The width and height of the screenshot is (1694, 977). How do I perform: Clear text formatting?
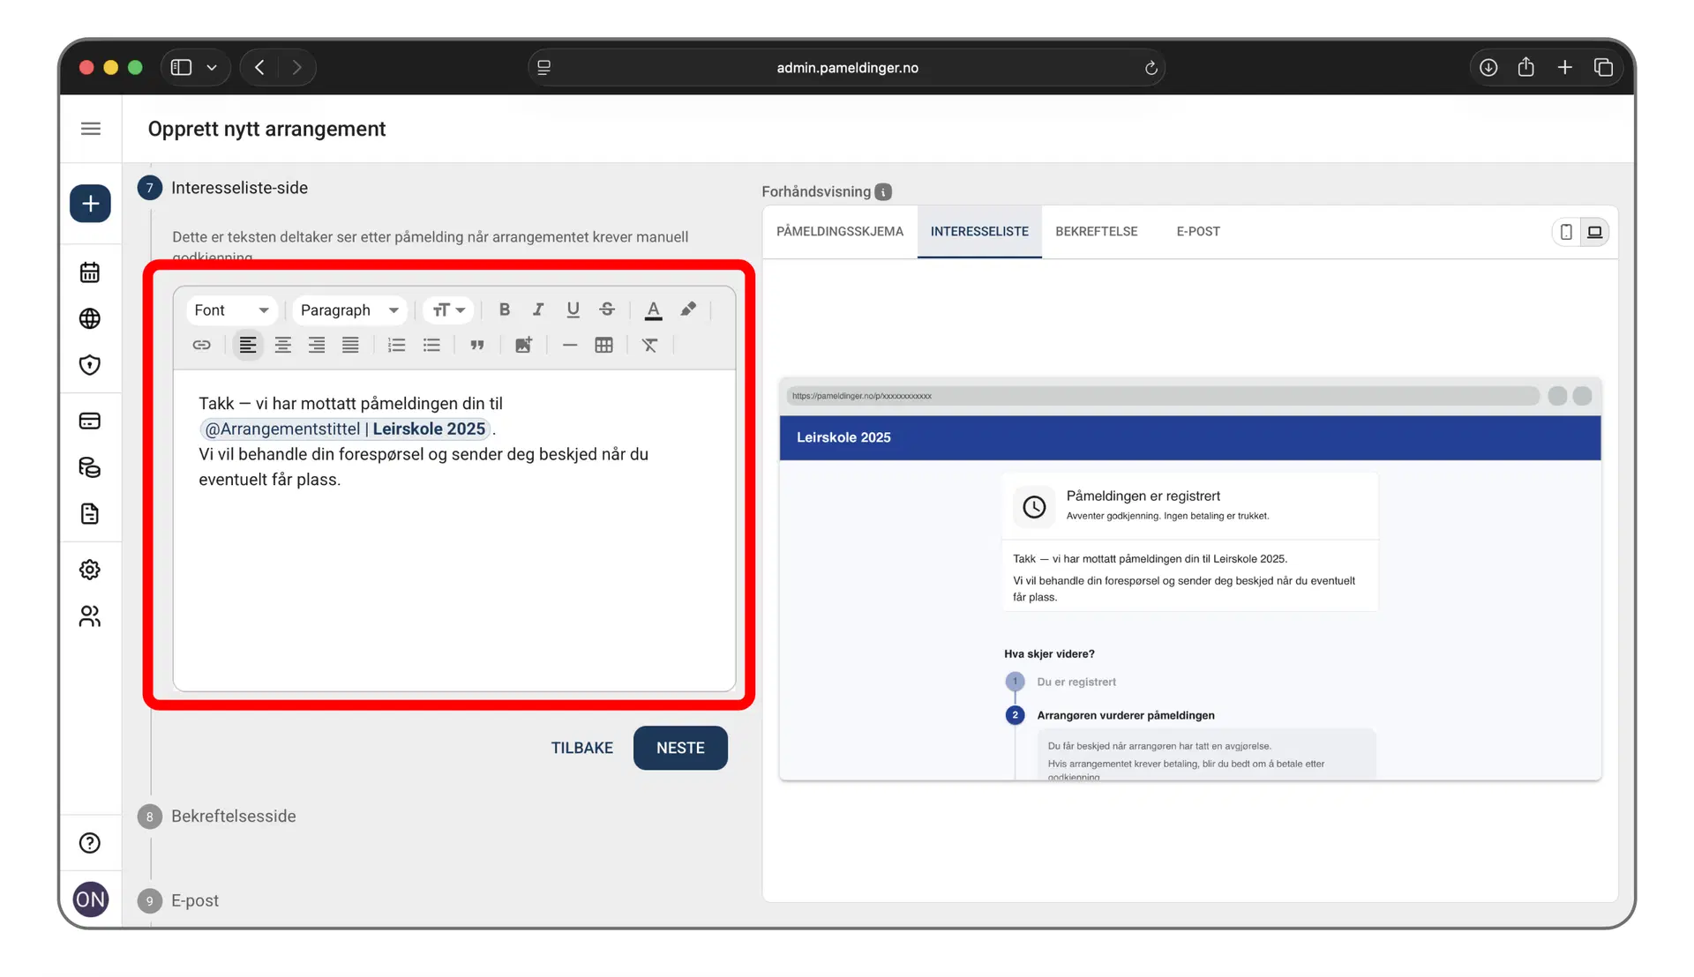[x=650, y=345]
